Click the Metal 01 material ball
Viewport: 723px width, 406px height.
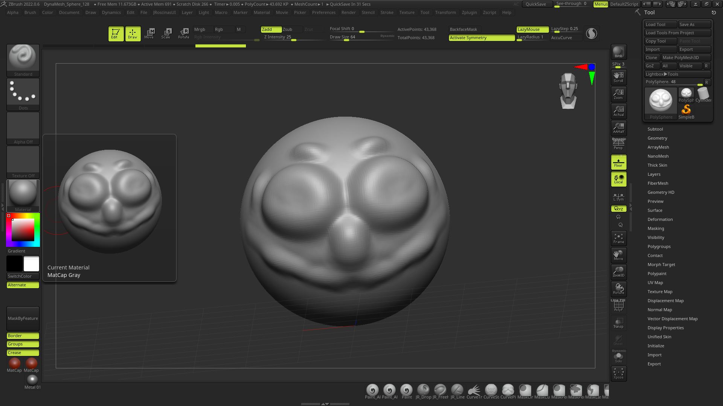point(32,382)
